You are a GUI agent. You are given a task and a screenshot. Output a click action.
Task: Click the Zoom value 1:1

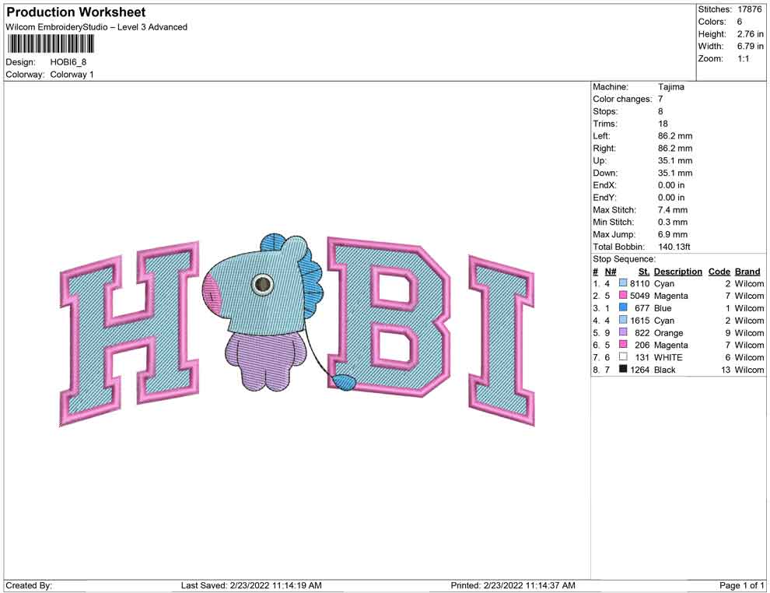[744, 58]
